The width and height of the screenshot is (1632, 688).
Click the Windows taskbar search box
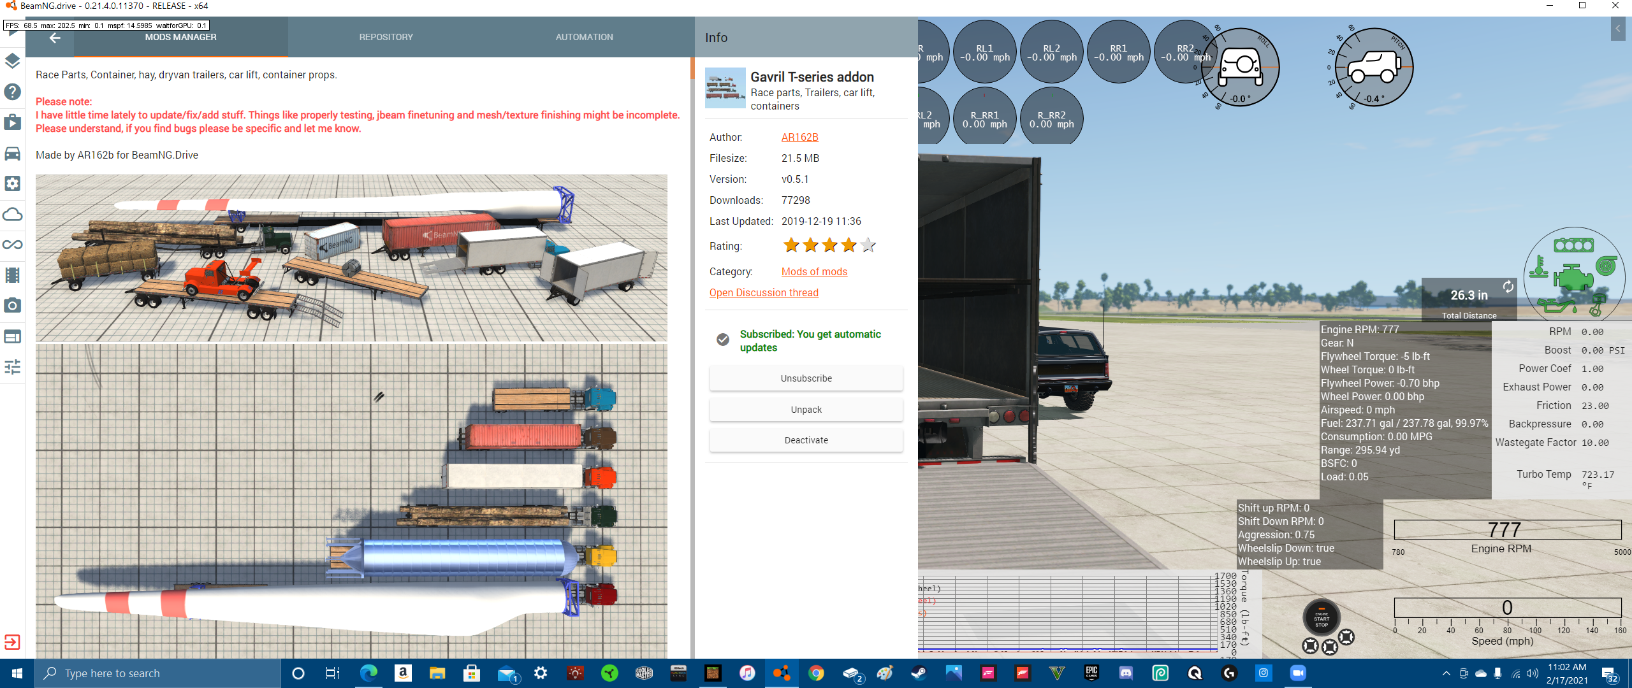click(x=157, y=673)
